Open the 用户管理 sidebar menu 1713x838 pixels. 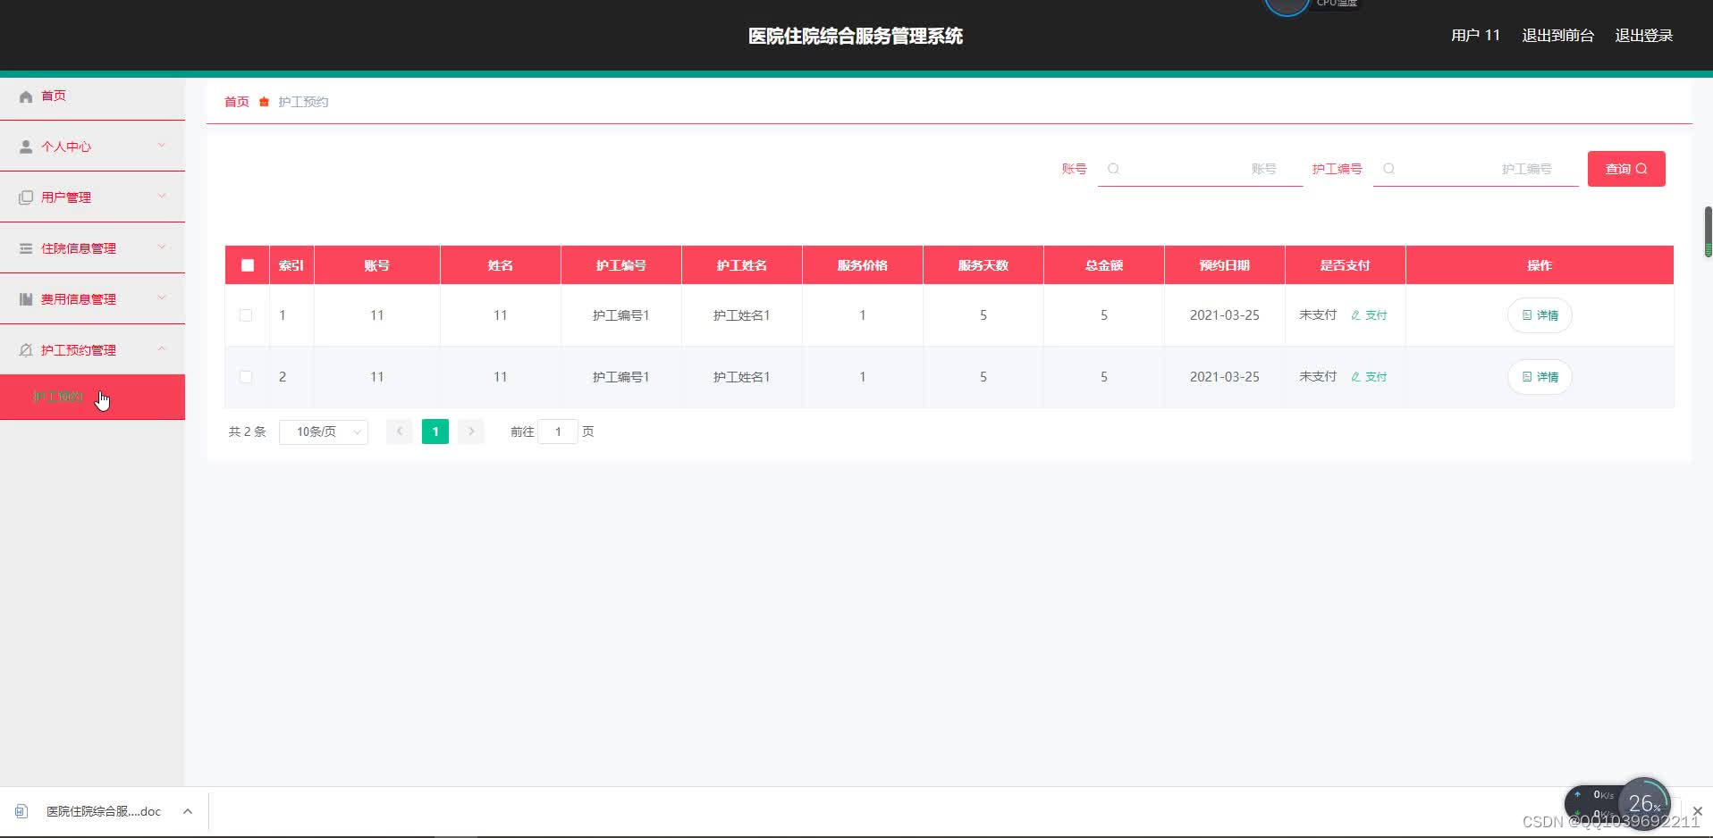92,197
